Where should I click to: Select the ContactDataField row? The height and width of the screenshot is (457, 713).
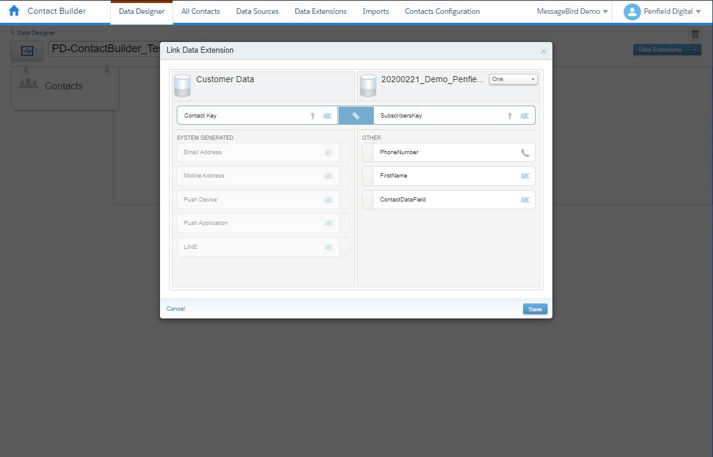click(x=448, y=200)
